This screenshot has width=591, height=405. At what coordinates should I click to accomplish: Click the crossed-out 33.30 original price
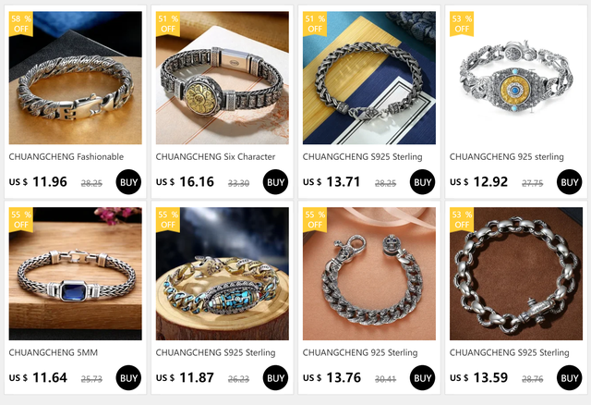238,183
